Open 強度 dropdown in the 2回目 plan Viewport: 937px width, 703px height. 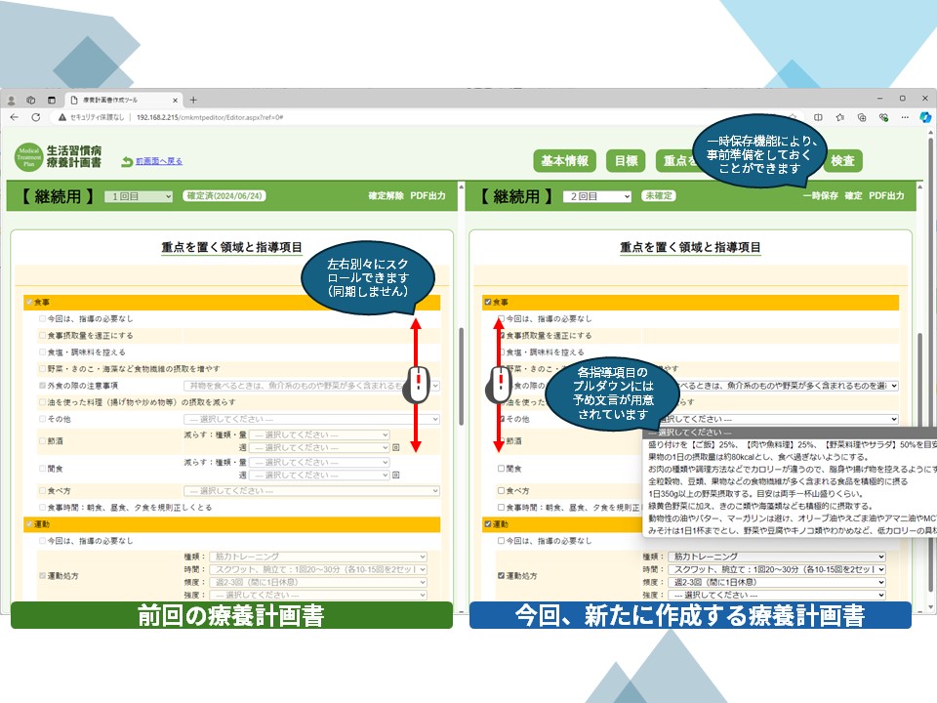click(776, 596)
